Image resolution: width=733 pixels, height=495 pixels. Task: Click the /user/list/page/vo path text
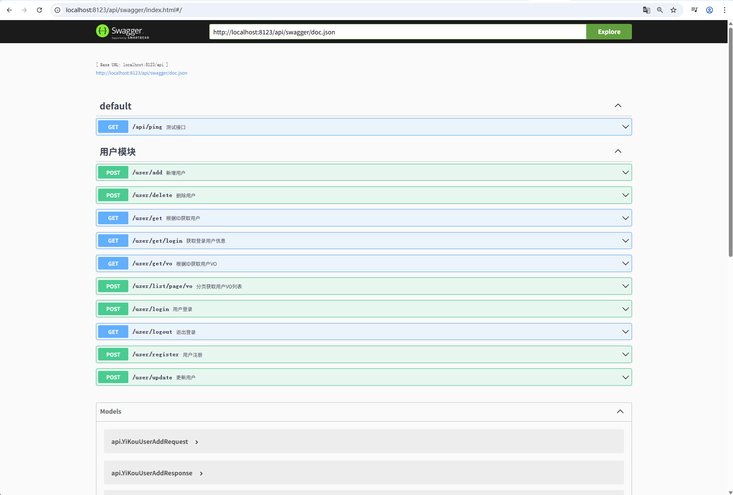[162, 286]
